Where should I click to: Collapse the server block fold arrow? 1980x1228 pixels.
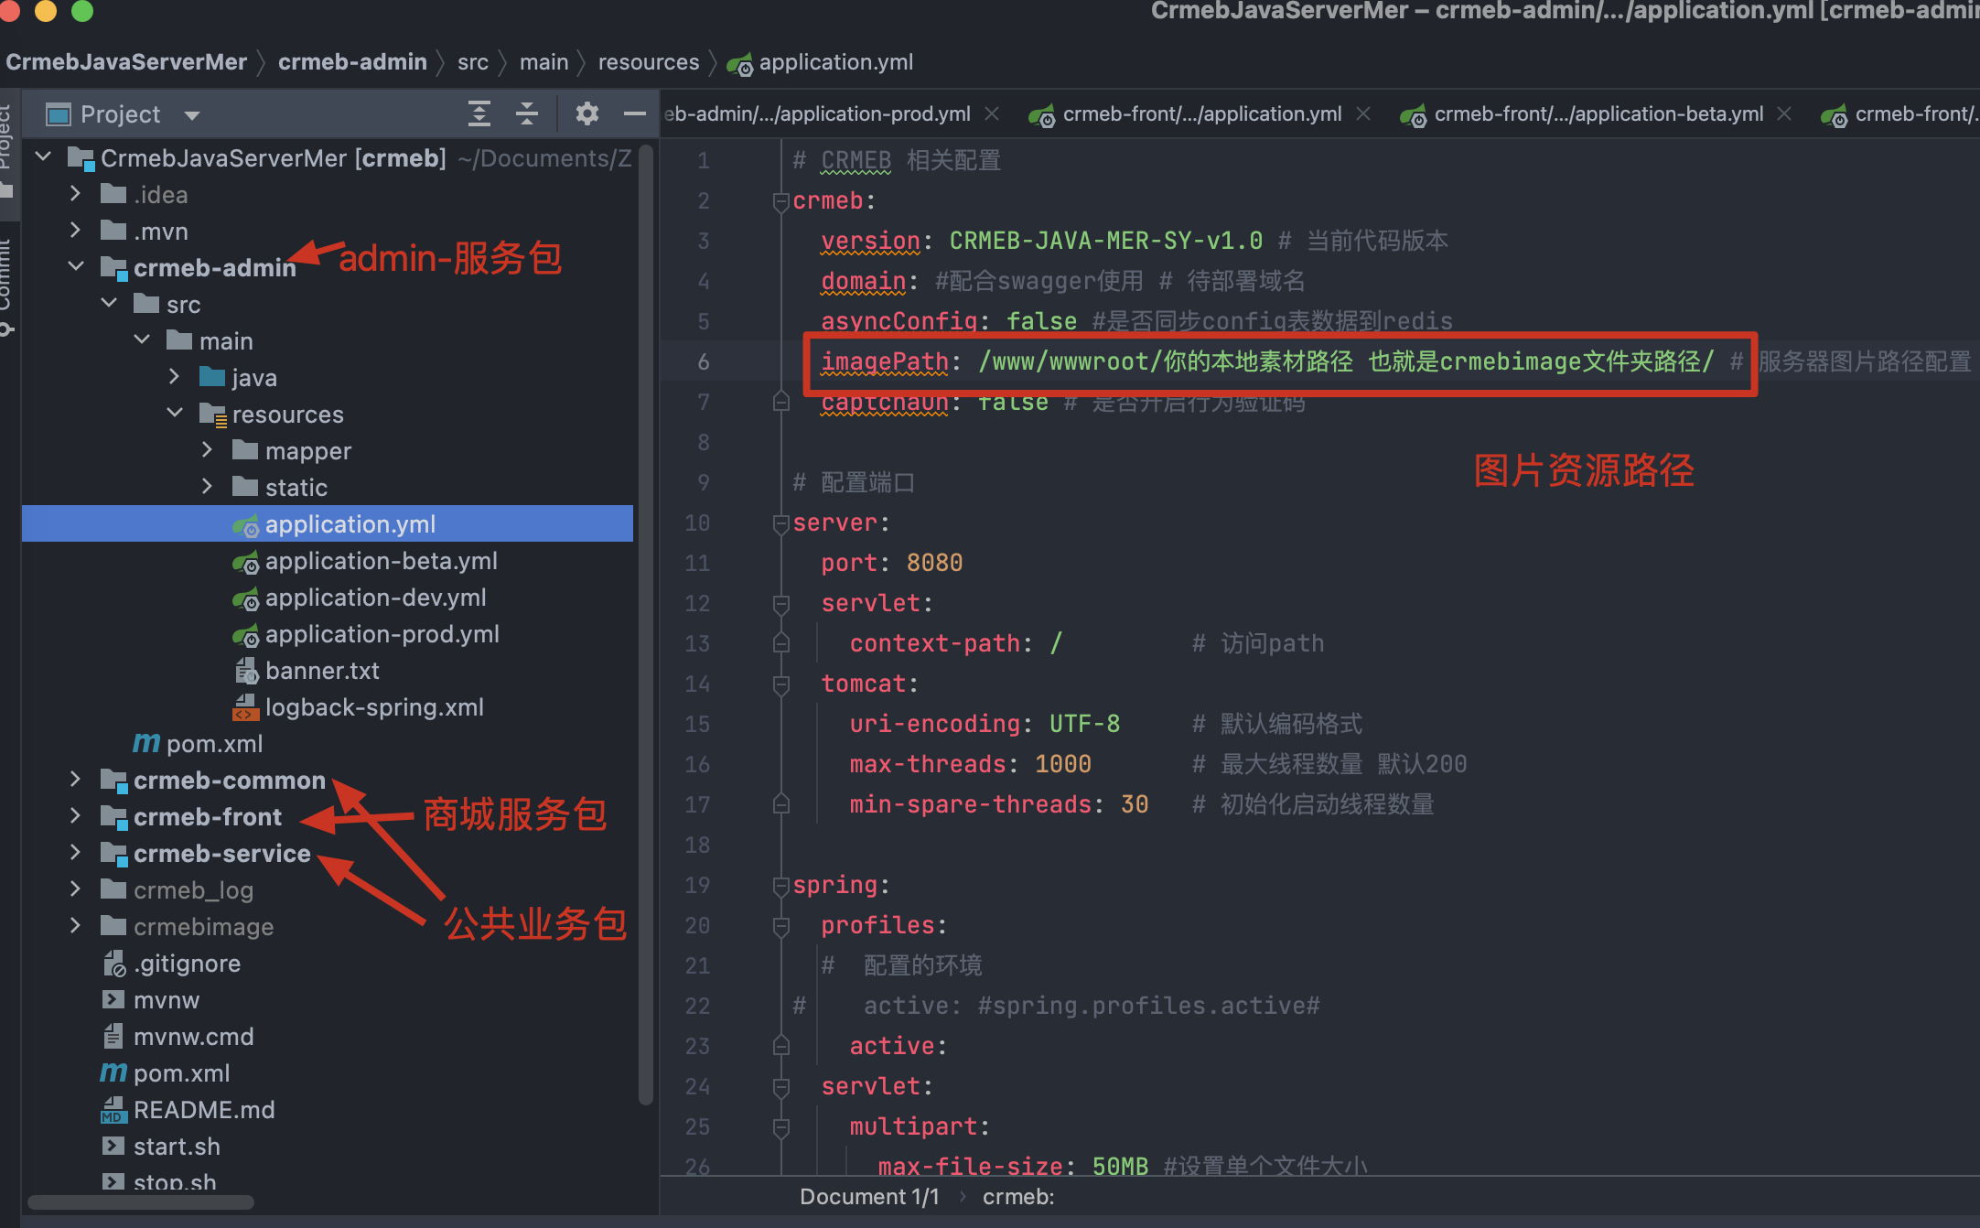tap(780, 522)
